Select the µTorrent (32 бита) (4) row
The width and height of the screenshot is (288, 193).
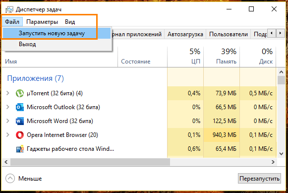pyautogui.click(x=139, y=93)
